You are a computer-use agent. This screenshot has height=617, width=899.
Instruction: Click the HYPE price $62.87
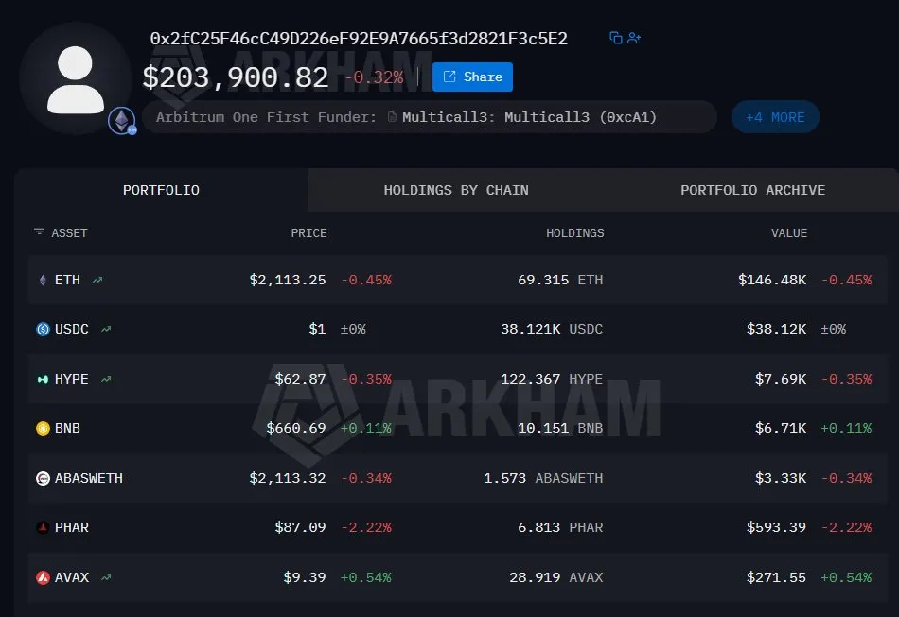tap(300, 379)
